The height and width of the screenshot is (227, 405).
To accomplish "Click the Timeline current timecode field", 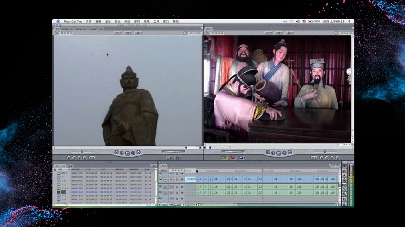I will tap(177, 170).
